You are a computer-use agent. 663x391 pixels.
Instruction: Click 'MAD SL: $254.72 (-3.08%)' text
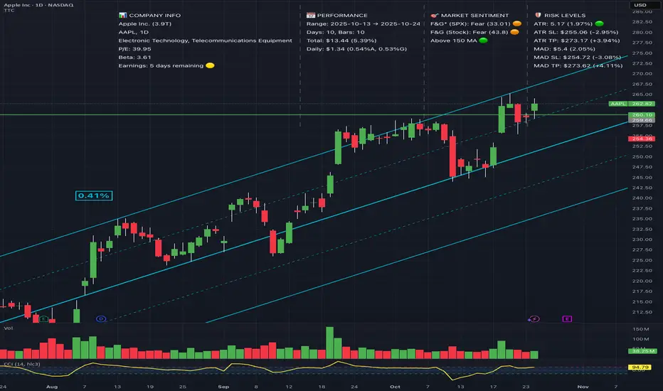577,57
